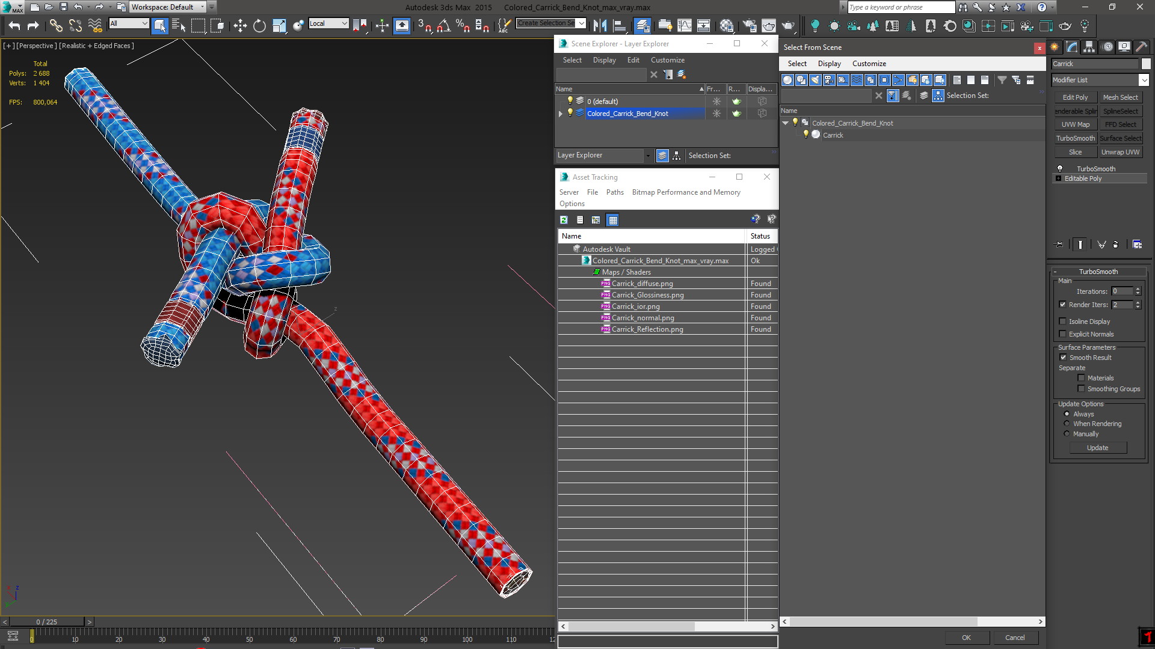
Task: Open the Modifier List dropdown
Action: 1144,80
